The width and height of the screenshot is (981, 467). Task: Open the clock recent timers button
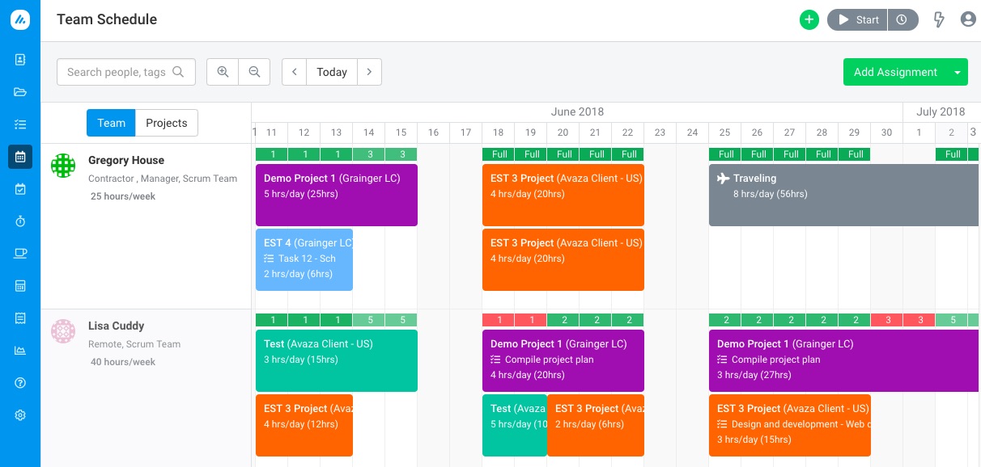coord(902,20)
